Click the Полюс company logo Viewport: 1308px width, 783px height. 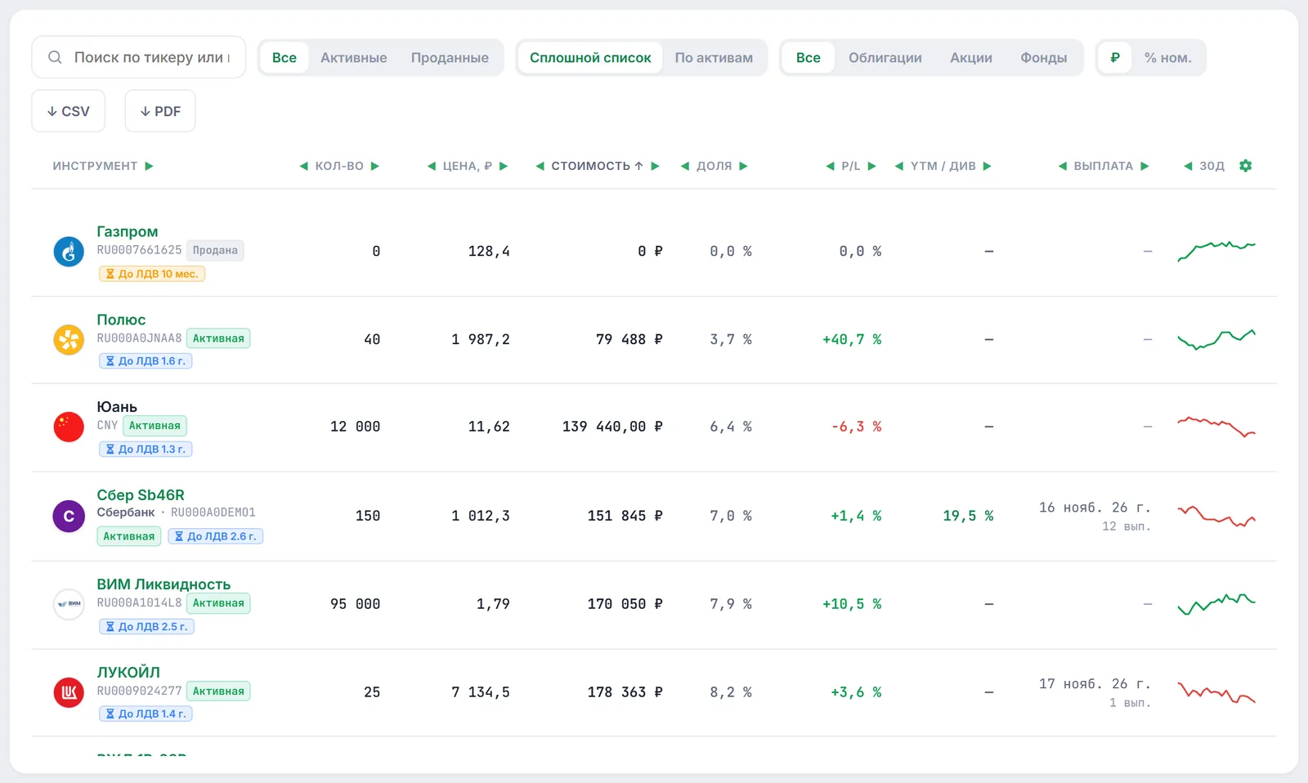[x=69, y=339]
